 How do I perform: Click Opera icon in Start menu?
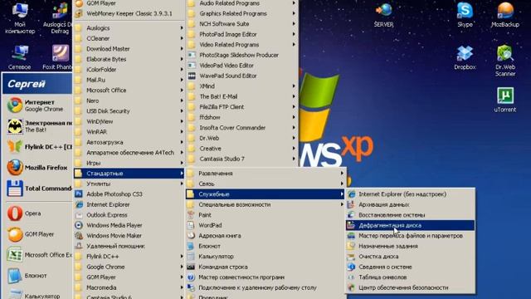(x=15, y=213)
